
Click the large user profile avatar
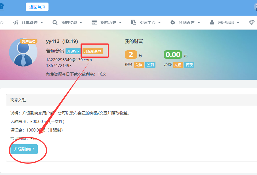pyautogui.click(x=23, y=53)
